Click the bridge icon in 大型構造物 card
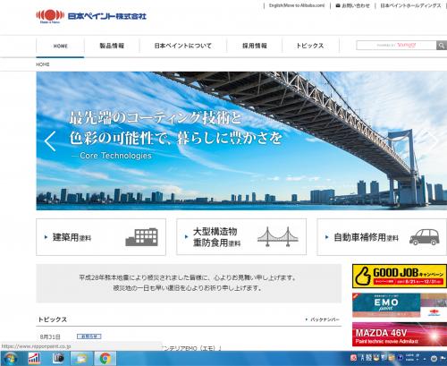Viewport: 447px width, 366px height. point(277,237)
